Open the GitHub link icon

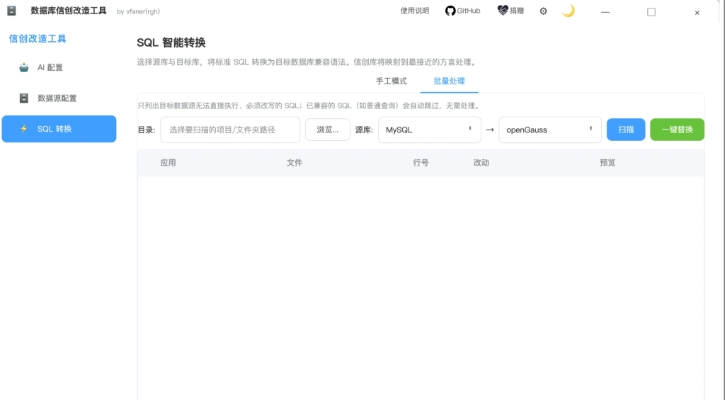tap(450, 11)
